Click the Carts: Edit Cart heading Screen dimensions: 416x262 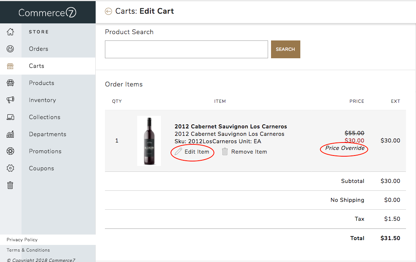[145, 11]
